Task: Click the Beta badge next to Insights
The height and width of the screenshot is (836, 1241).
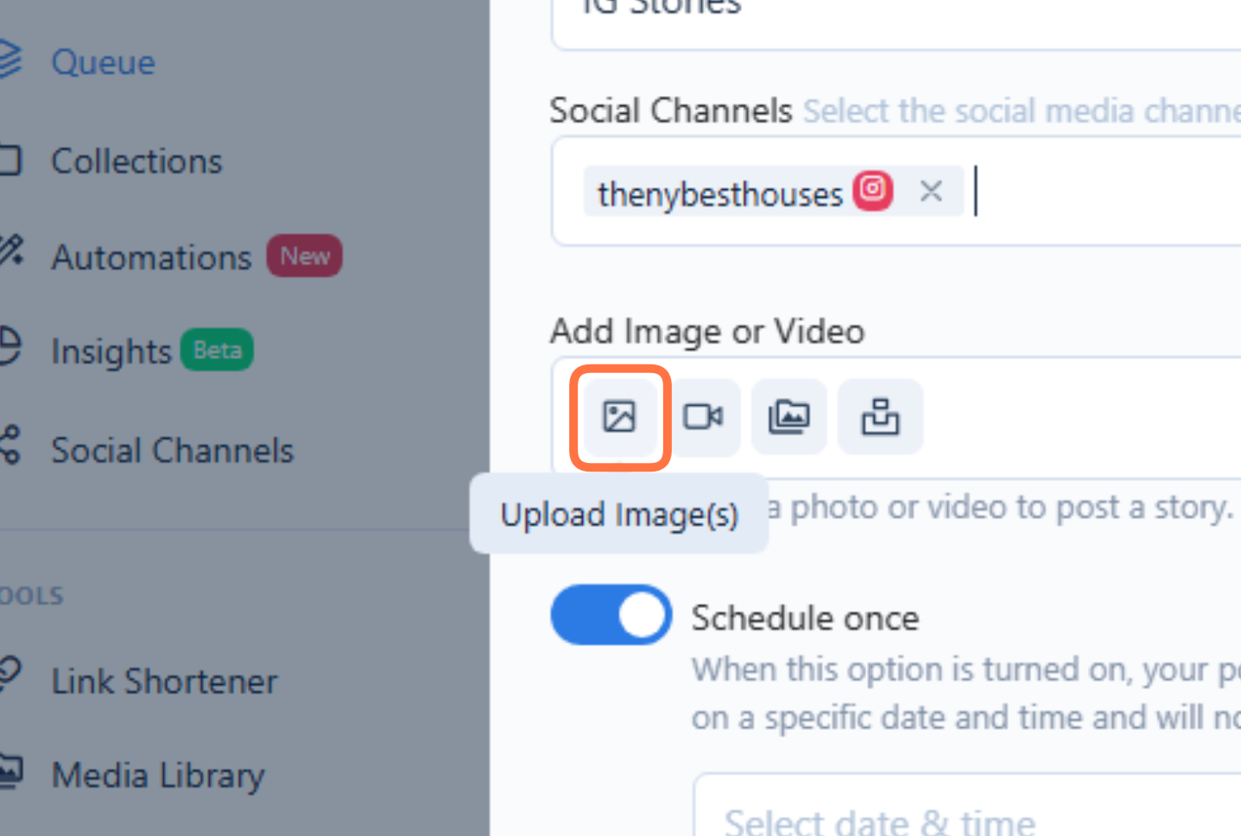Action: pyautogui.click(x=217, y=350)
